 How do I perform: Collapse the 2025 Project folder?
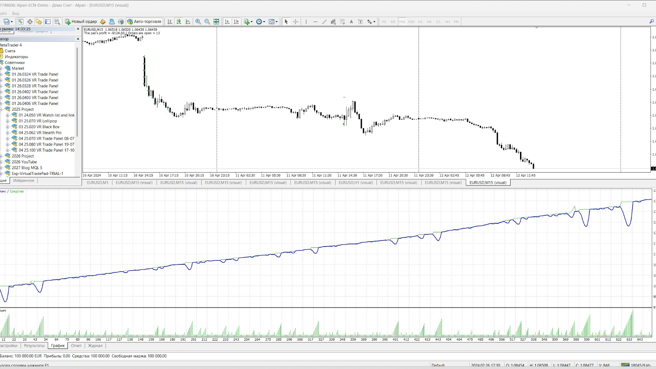pyautogui.click(x=1, y=109)
